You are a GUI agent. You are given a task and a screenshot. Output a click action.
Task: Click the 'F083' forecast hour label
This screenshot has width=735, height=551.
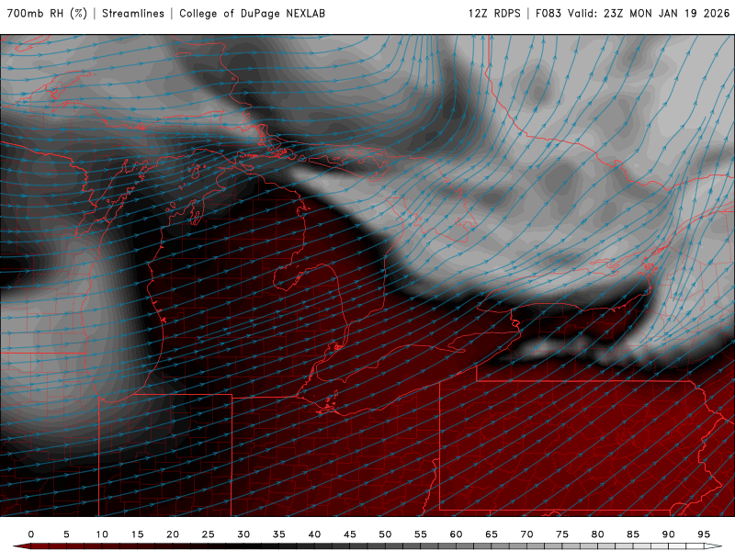click(x=548, y=14)
